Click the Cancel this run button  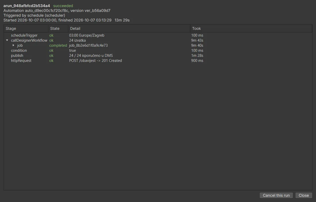pyautogui.click(x=276, y=195)
